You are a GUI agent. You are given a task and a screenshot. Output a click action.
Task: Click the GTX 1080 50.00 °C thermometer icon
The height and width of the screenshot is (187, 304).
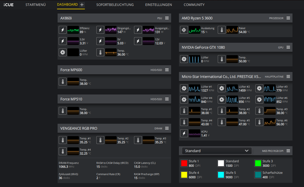pyautogui.click(x=222, y=59)
